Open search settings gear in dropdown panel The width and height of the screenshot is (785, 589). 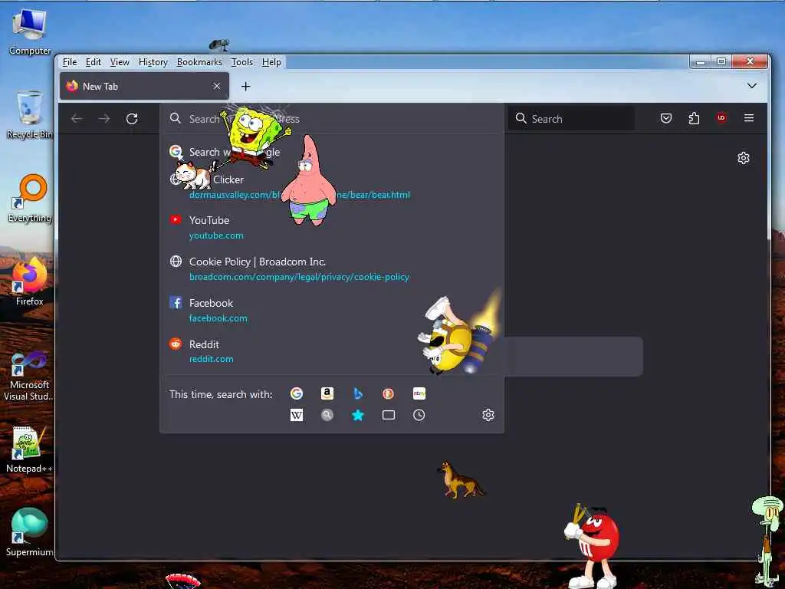[x=488, y=415]
